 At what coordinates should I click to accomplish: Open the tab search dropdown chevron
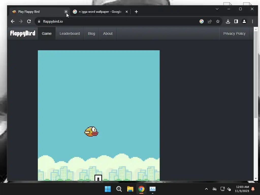click(217, 9)
